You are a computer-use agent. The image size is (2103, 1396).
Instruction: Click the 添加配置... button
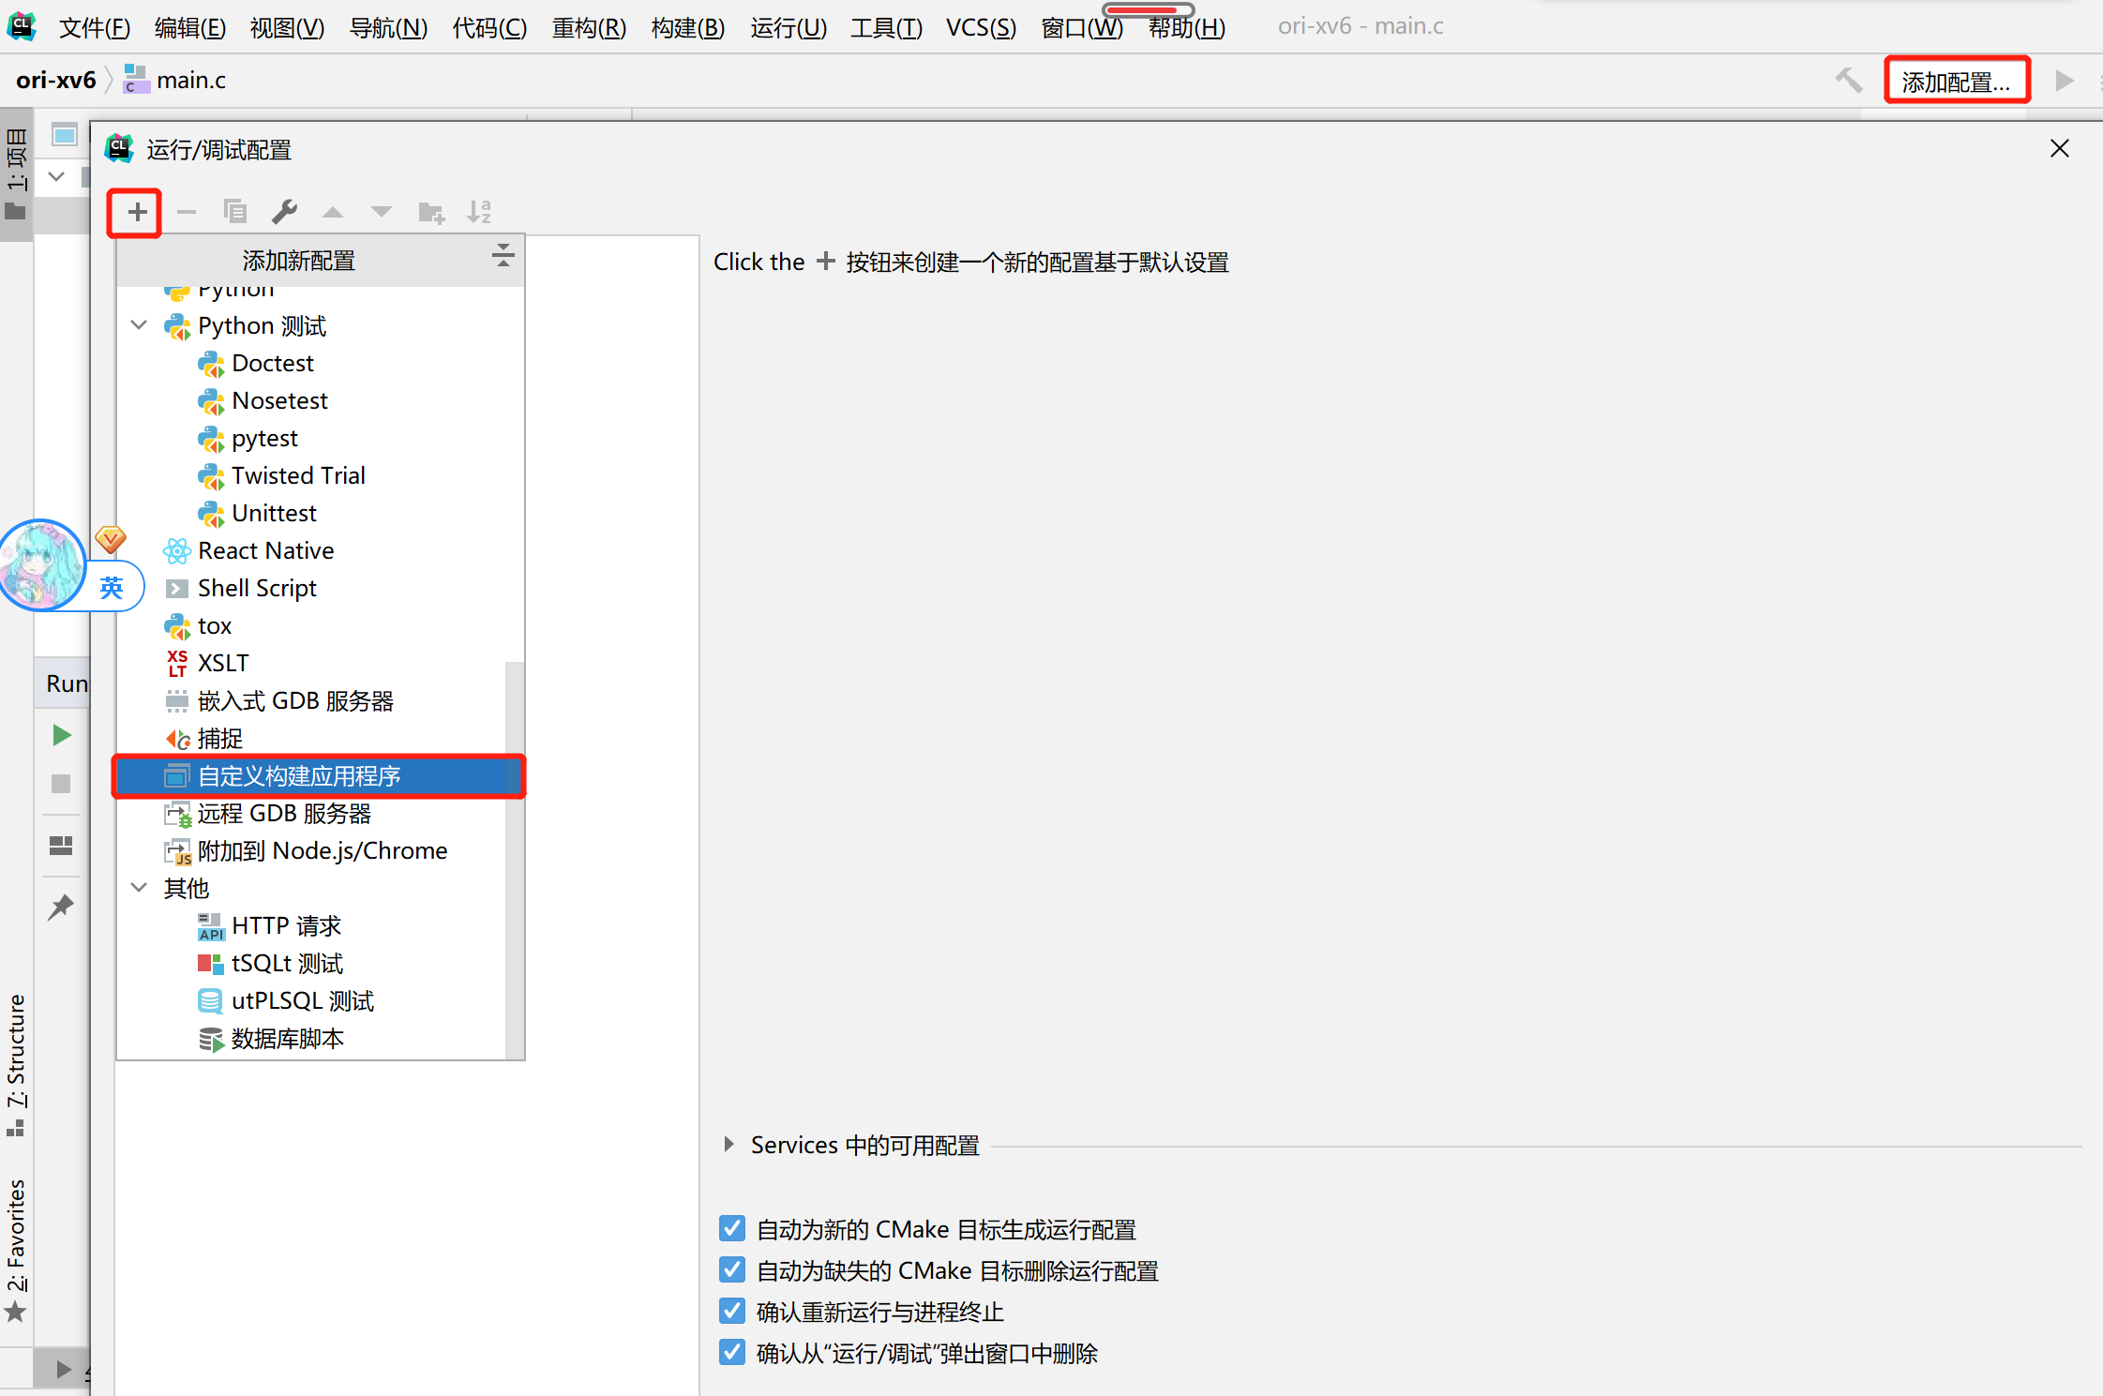1956,82
